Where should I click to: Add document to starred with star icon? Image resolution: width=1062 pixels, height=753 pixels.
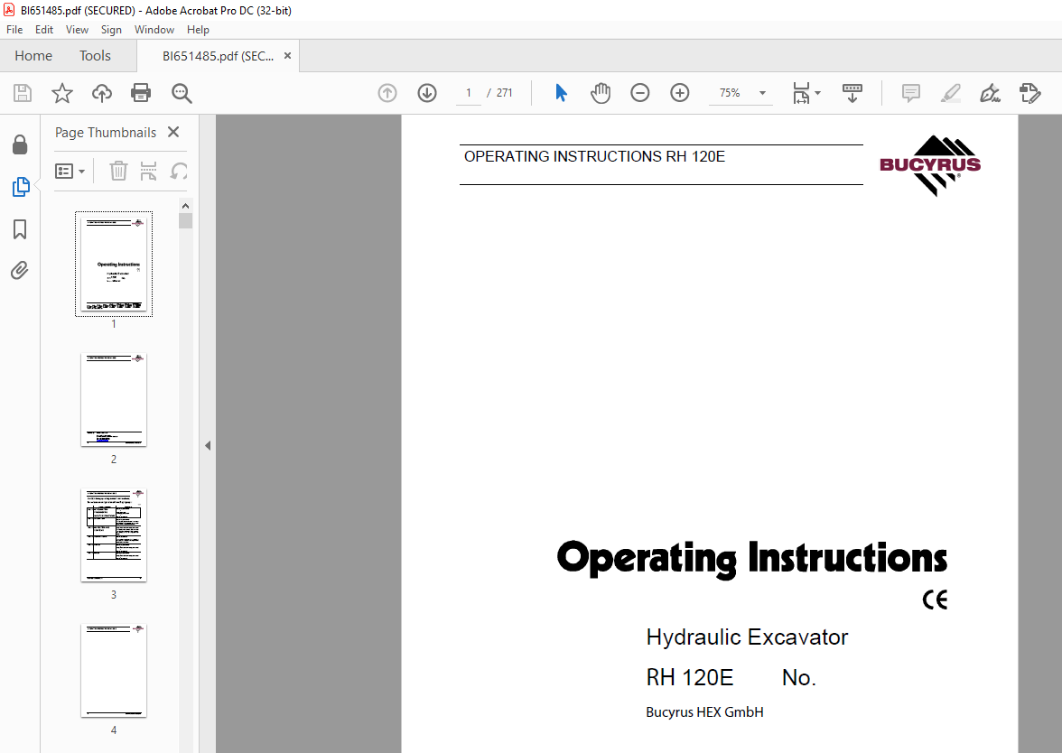click(x=62, y=93)
